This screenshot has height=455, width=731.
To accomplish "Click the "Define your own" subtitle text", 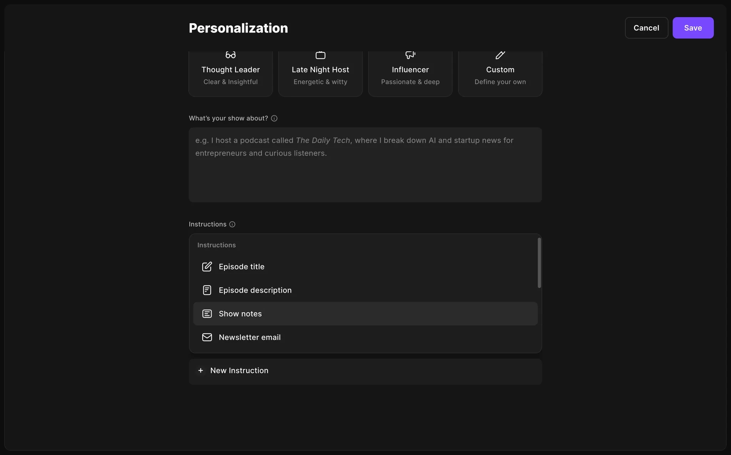I will coord(500,82).
